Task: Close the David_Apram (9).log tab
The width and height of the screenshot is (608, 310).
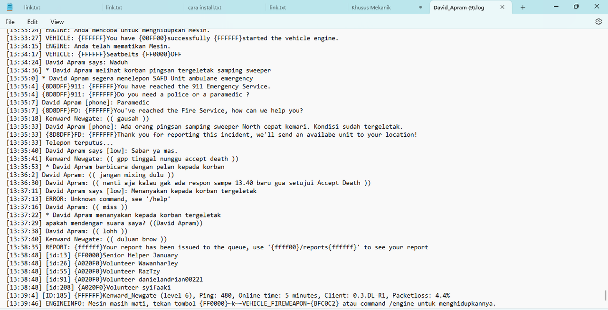Action: [502, 7]
